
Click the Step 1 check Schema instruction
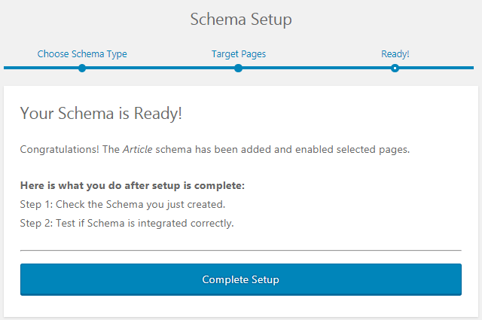pos(123,204)
